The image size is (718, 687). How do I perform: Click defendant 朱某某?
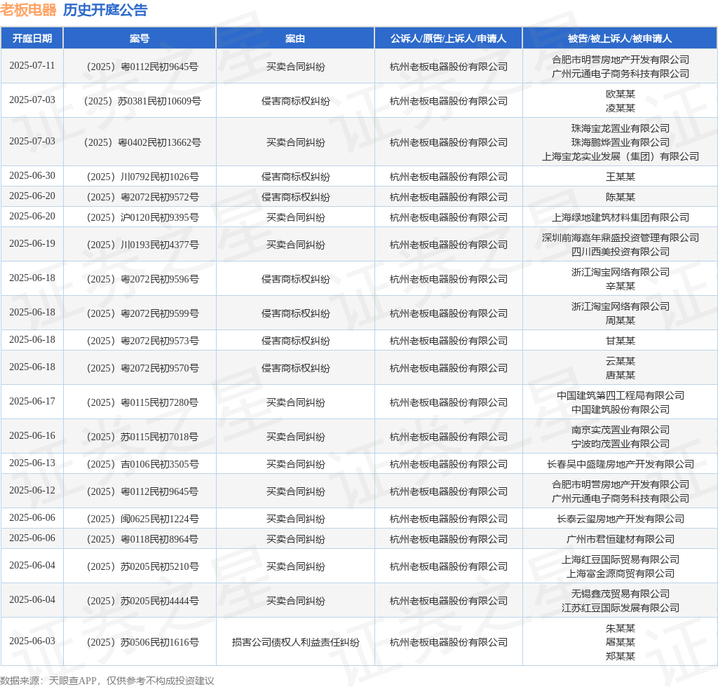click(620, 628)
